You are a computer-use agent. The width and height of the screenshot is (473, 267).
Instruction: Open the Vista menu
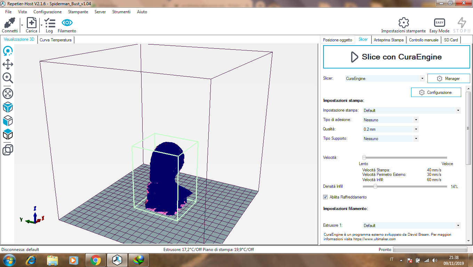coord(22,12)
